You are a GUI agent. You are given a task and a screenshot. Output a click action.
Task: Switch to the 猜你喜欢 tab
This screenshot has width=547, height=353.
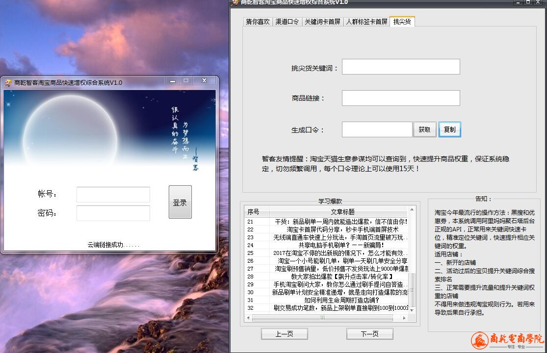click(x=258, y=22)
